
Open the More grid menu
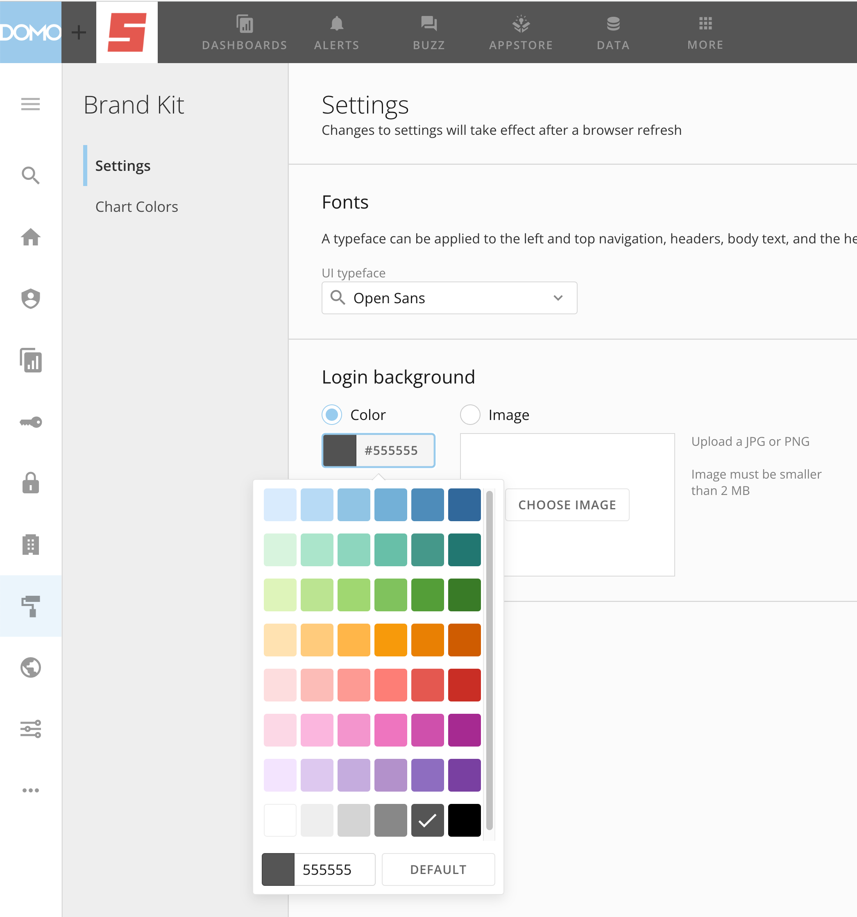[705, 24]
